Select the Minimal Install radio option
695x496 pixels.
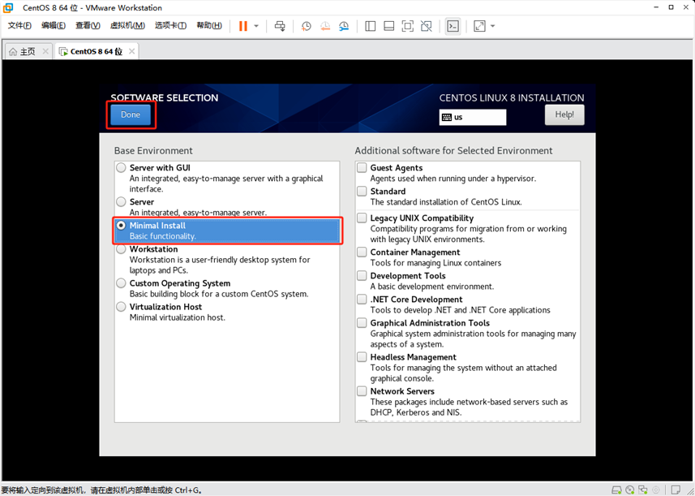click(121, 226)
